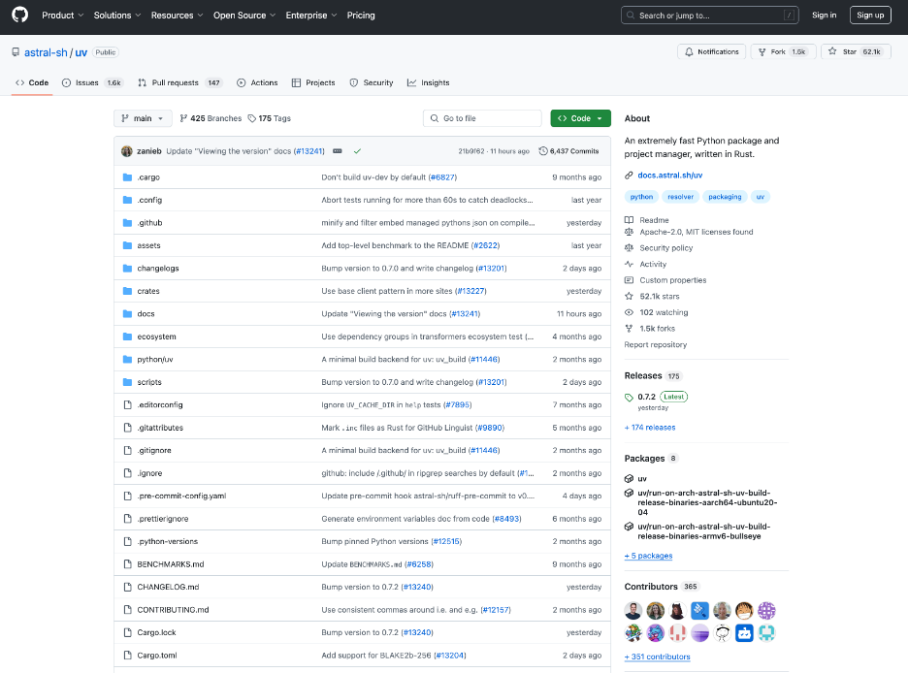Open the astral-sh owner link
This screenshot has width=908, height=673.
46,52
